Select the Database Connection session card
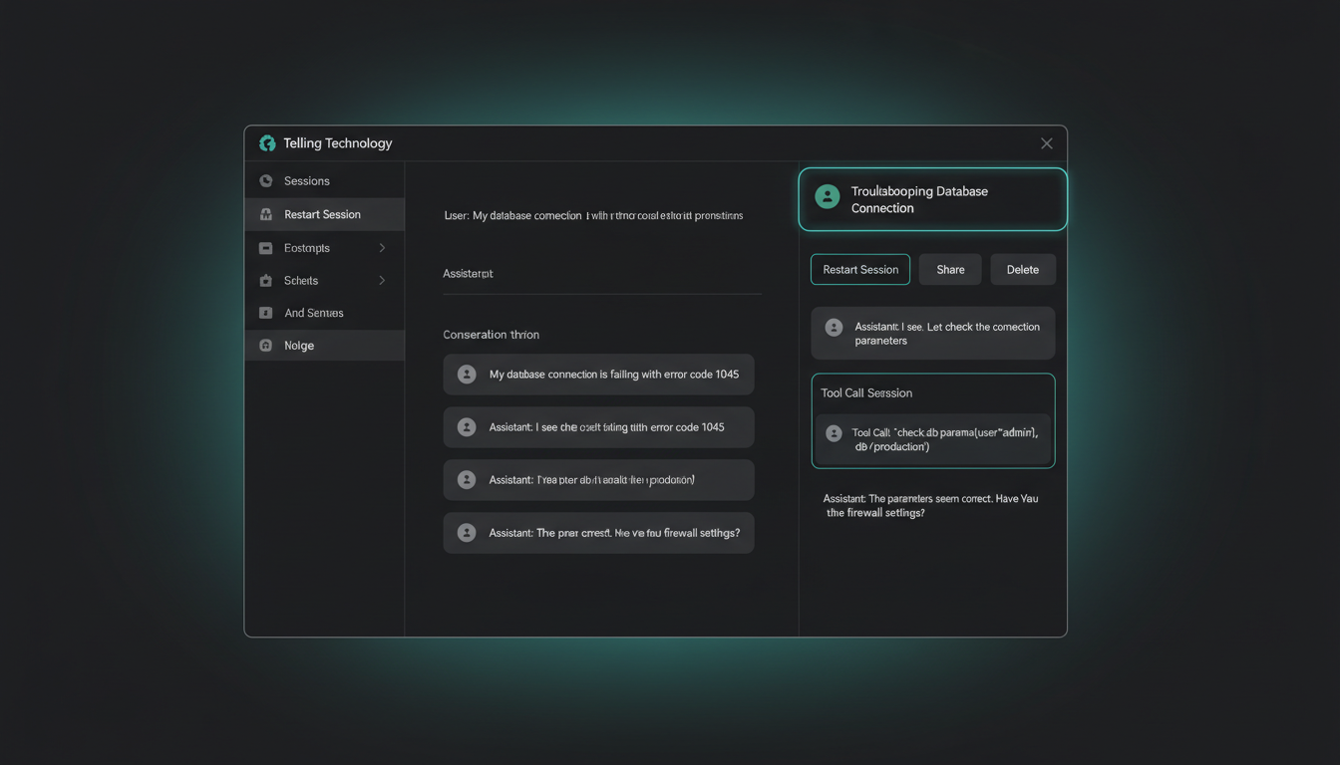1340x765 pixels. [x=933, y=199]
